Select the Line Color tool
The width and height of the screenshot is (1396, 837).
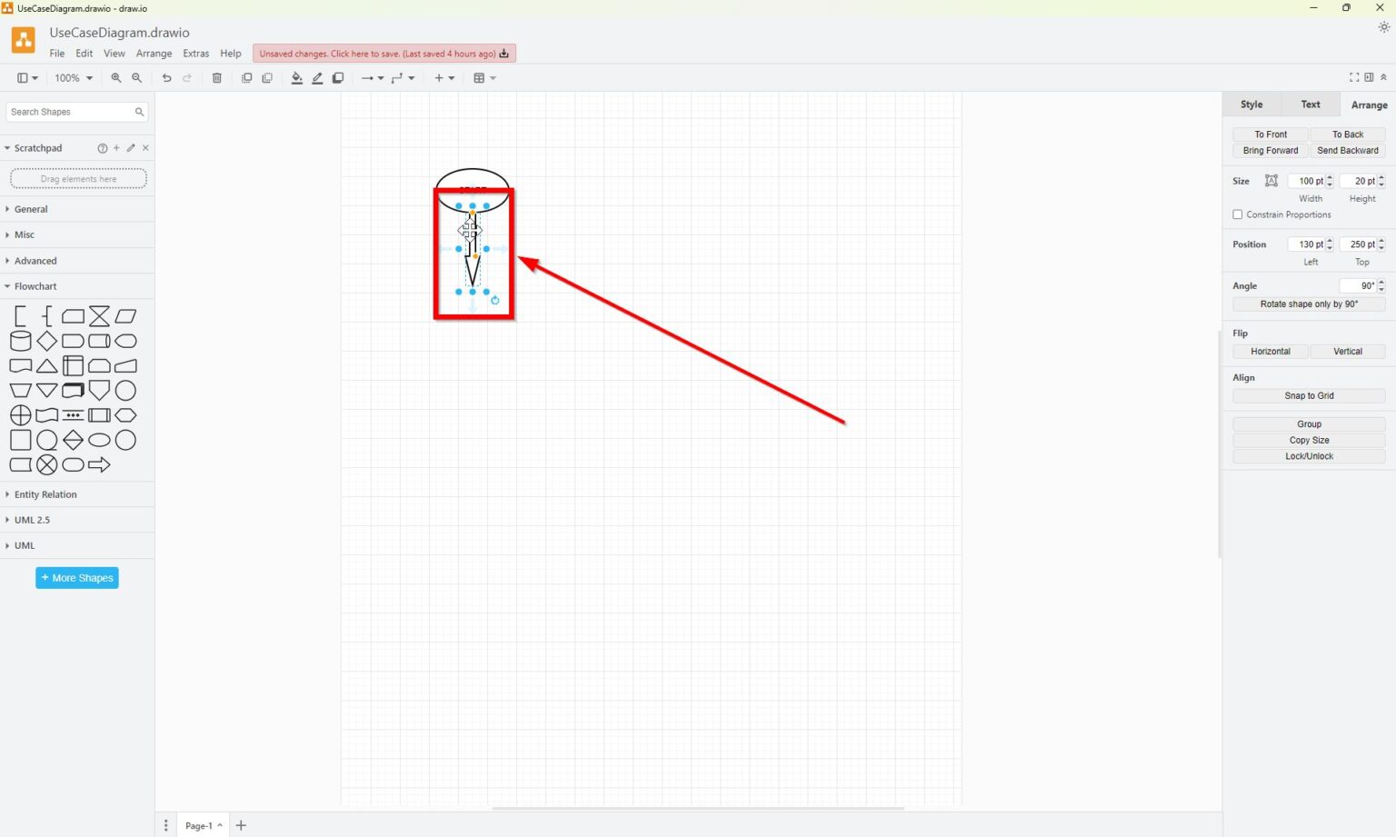tap(317, 78)
